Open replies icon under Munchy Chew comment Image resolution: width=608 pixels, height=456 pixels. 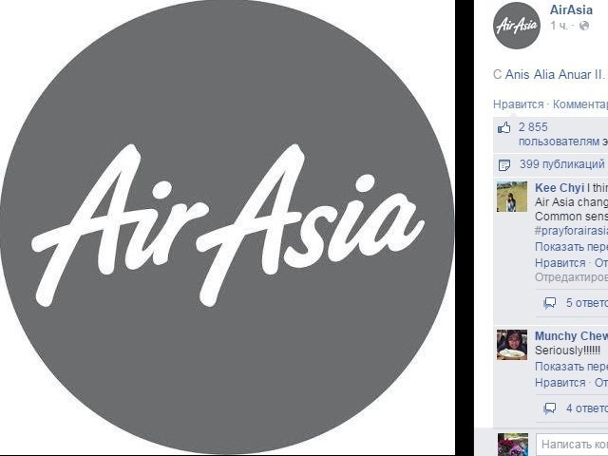click(x=550, y=408)
